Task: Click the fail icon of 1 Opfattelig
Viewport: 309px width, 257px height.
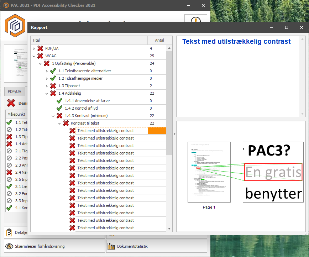Action: tap(47, 63)
